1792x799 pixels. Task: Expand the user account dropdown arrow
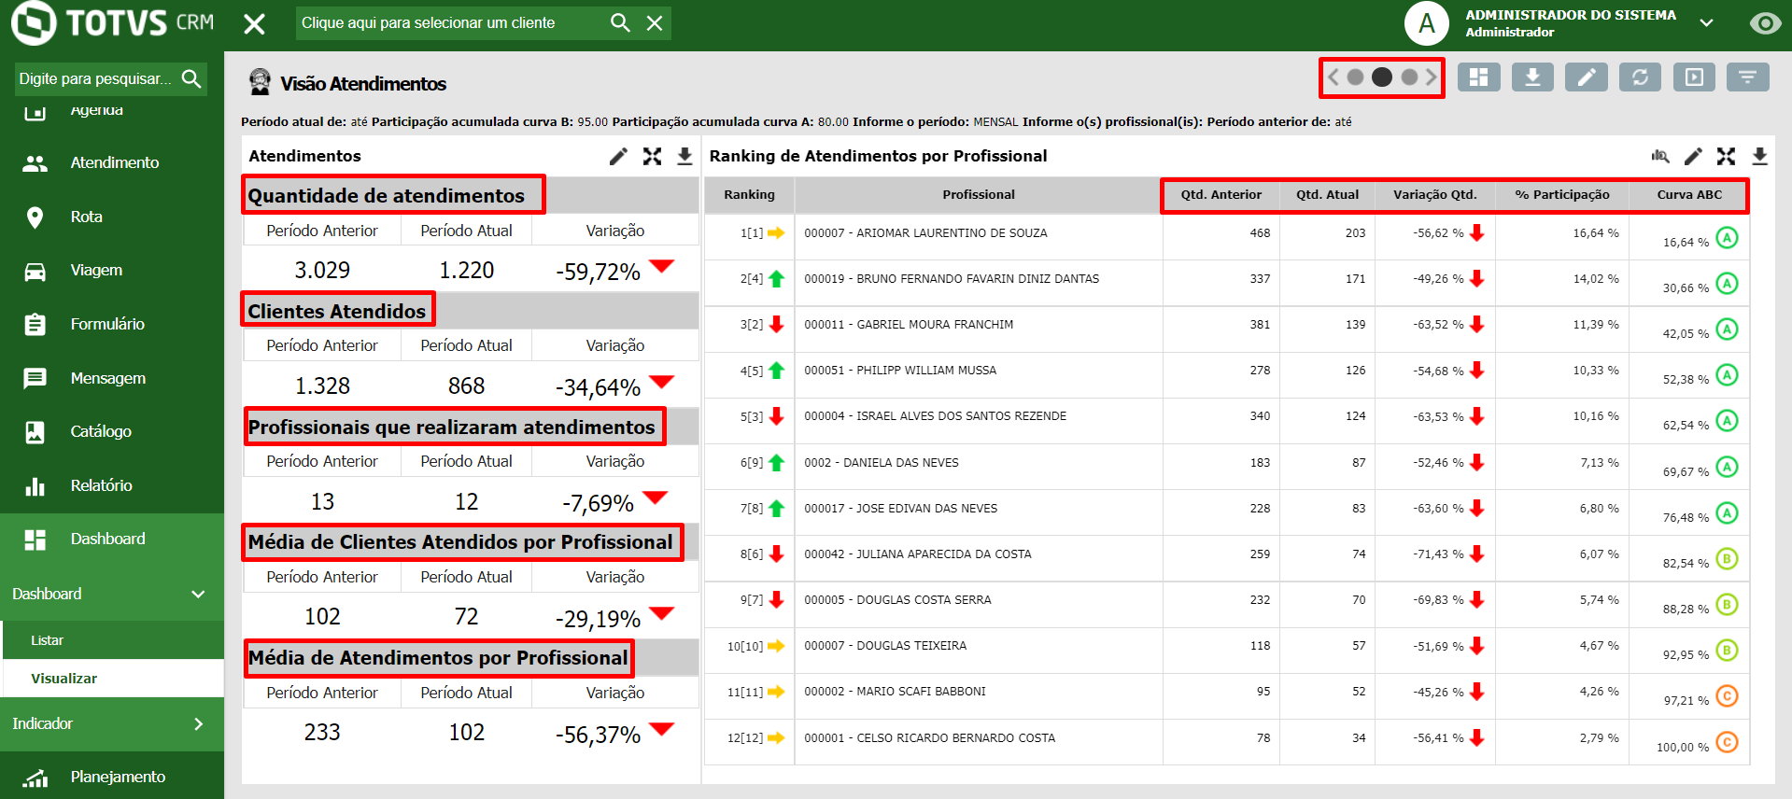click(1706, 22)
